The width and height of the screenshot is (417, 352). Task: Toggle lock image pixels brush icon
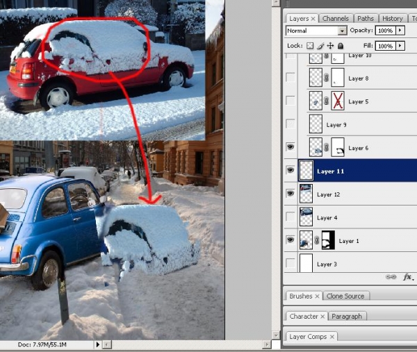point(320,46)
